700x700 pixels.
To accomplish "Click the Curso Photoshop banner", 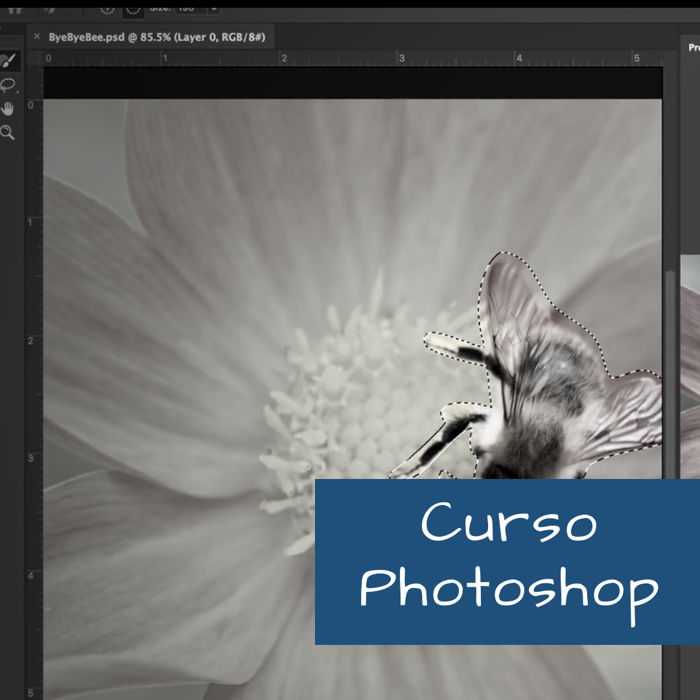I will pos(507,561).
